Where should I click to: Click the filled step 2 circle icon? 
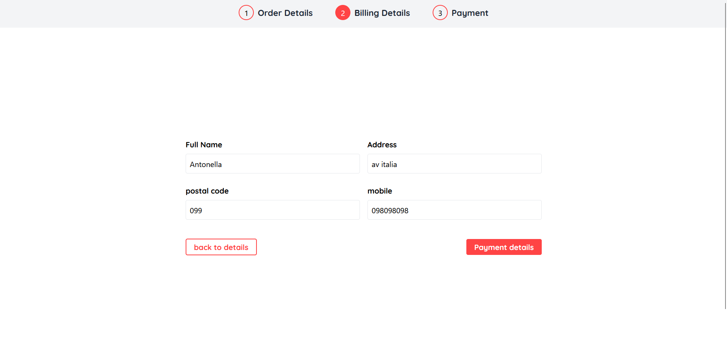coord(342,13)
